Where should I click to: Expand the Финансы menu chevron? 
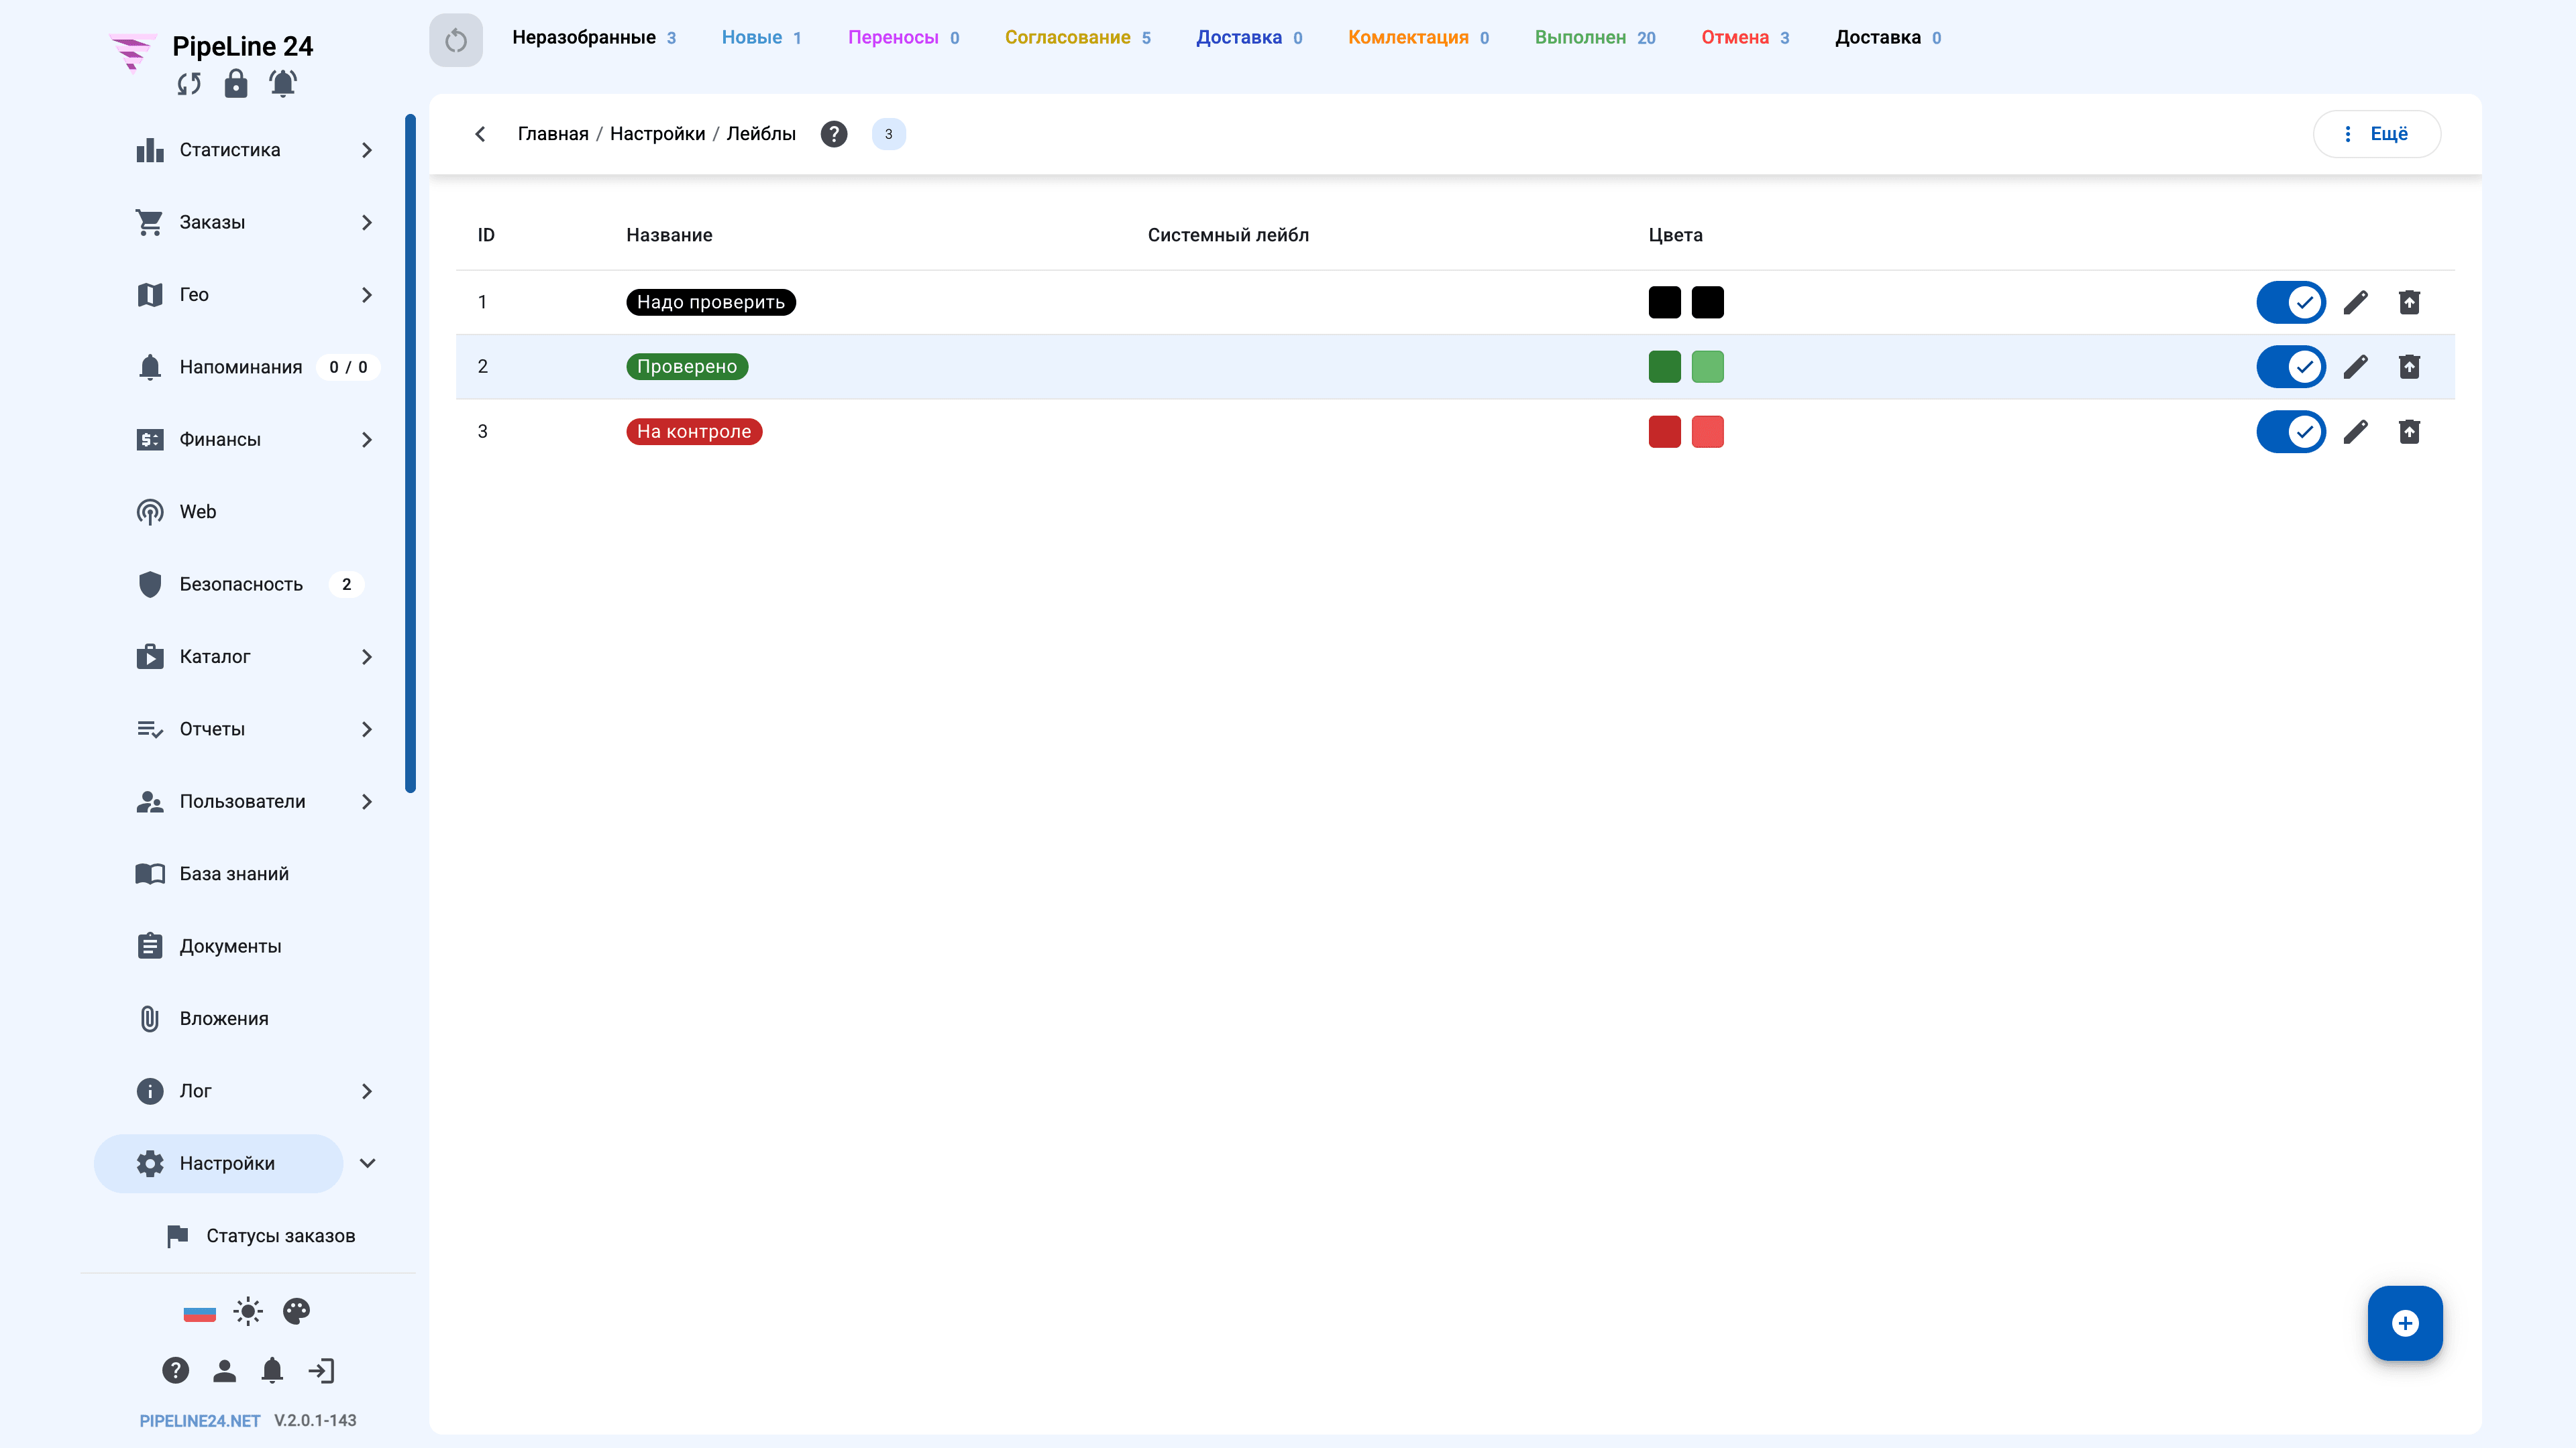coord(367,440)
